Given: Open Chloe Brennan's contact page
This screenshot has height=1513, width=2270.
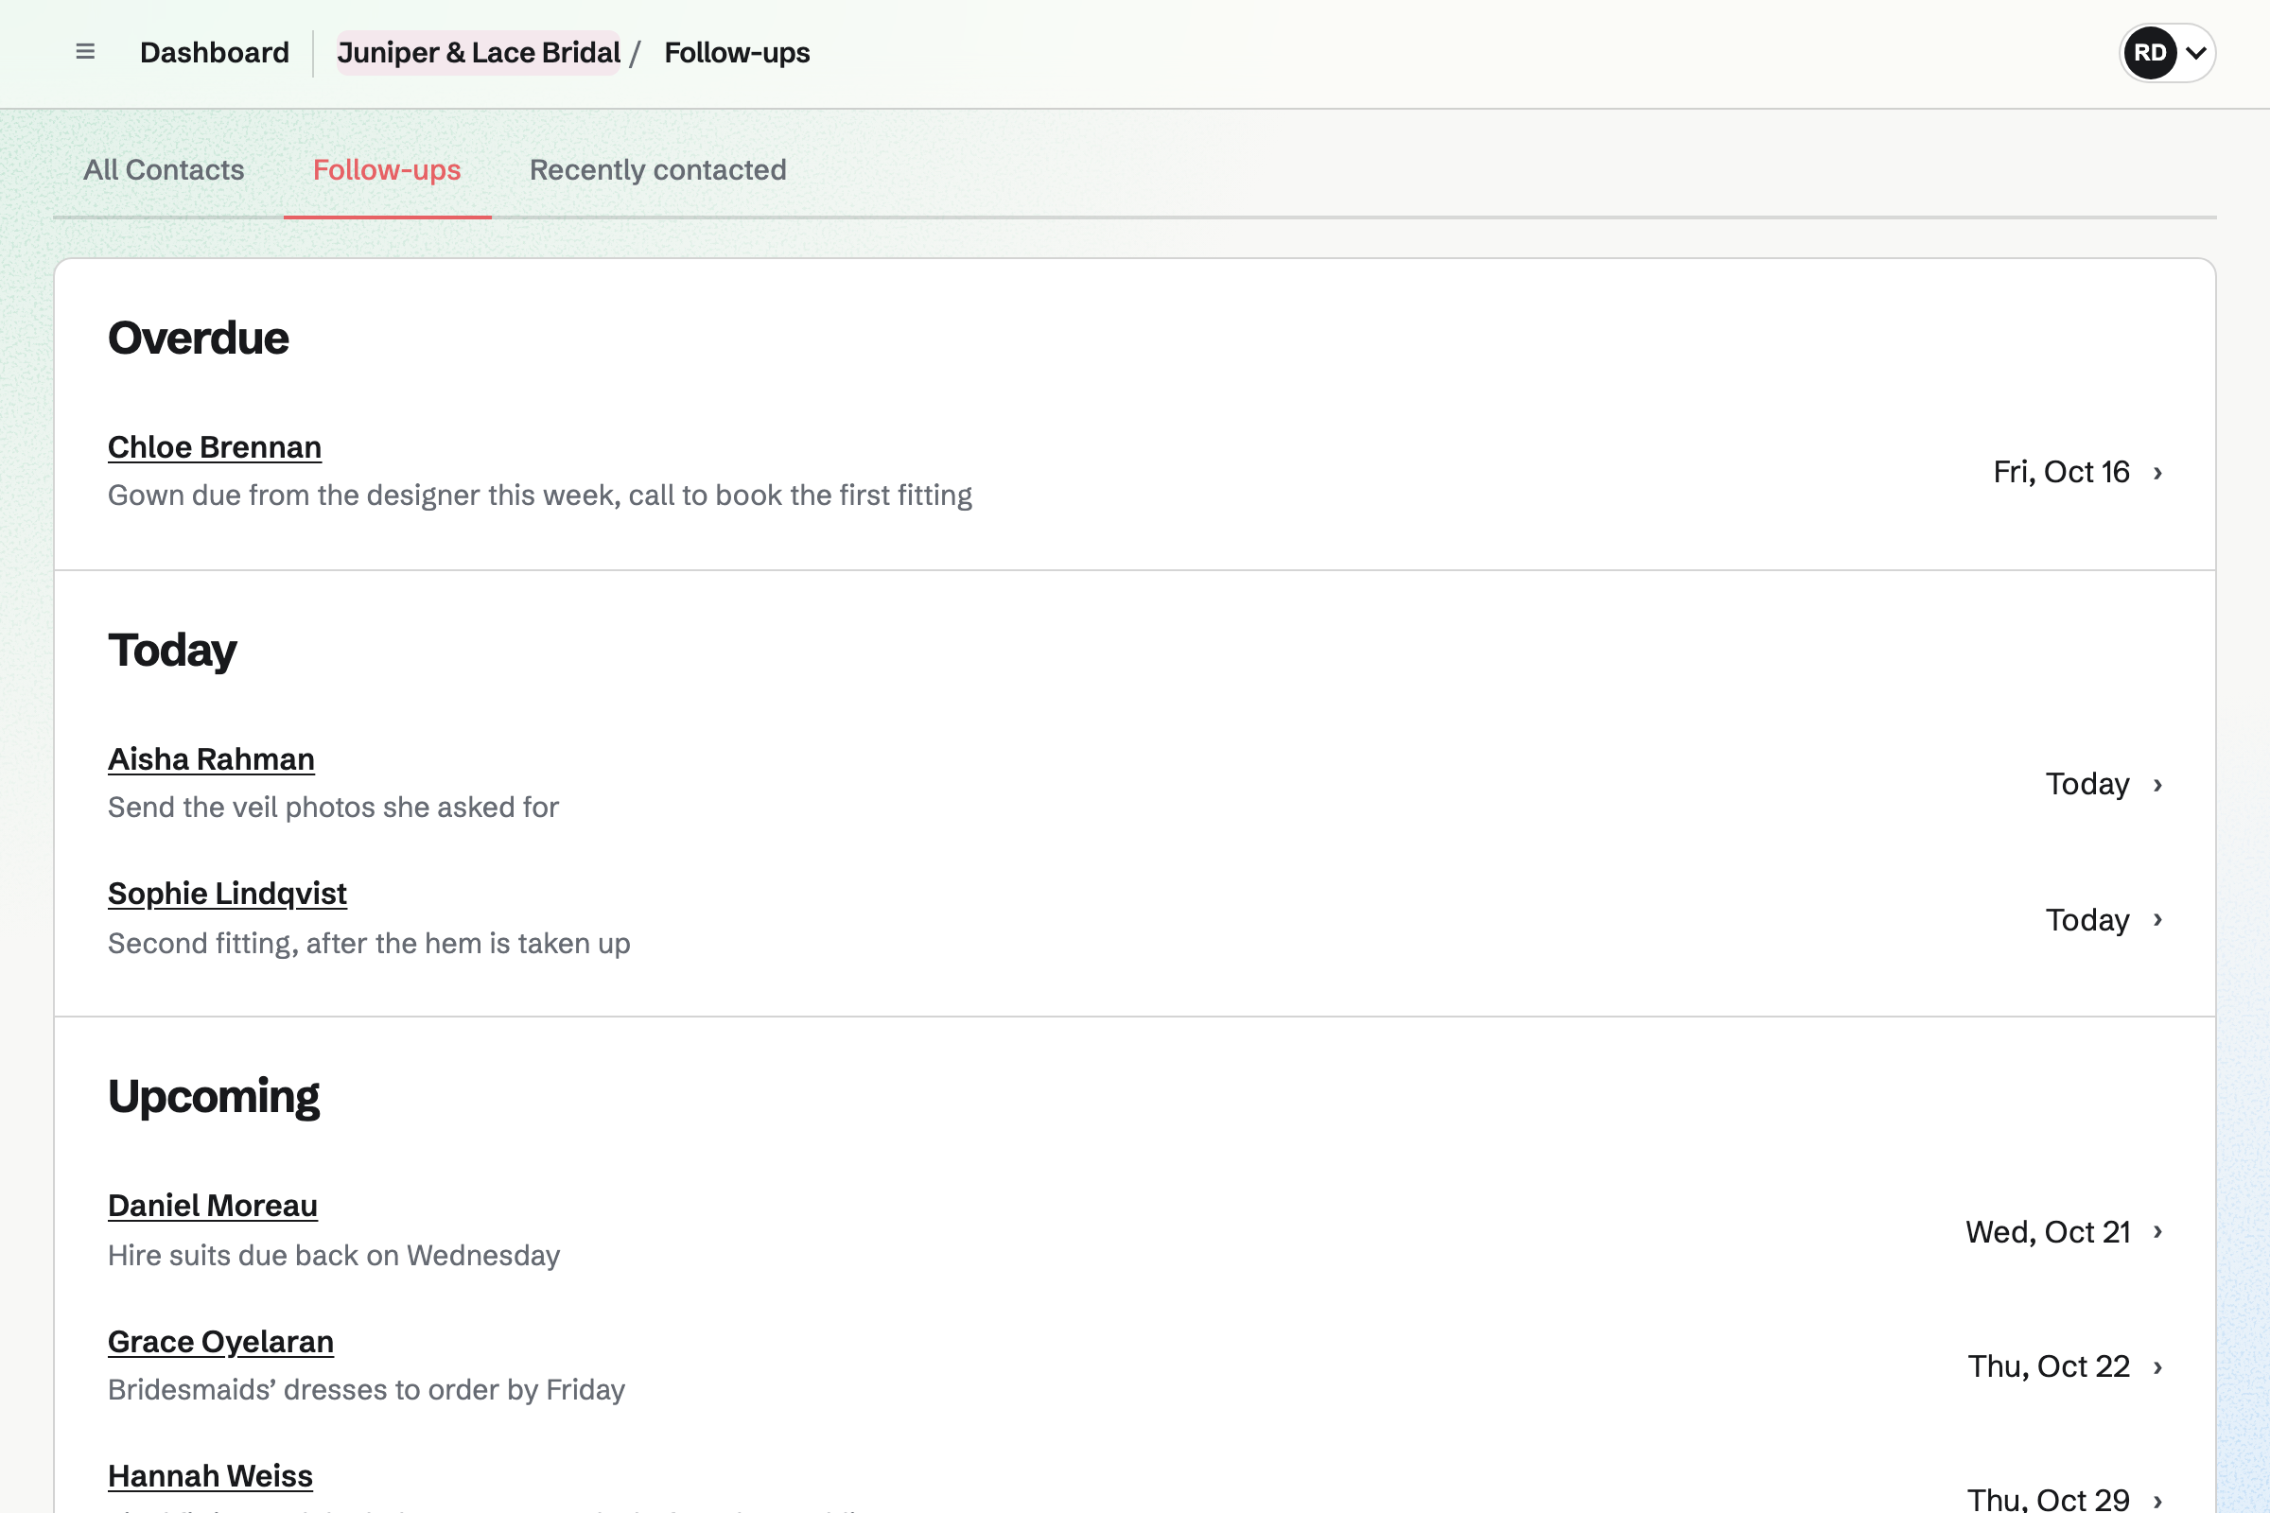Looking at the screenshot, I should click(215, 446).
